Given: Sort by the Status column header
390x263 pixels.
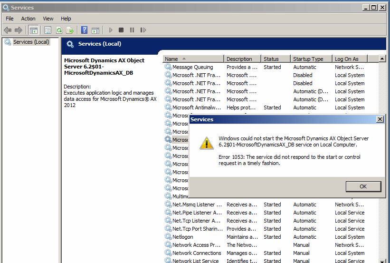Looking at the screenshot, I should coord(276,59).
